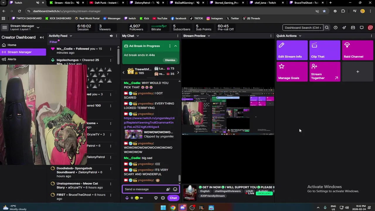Toggle site sound muted icon in address bar
This screenshot has height=211, width=375.
[x=317, y=11]
